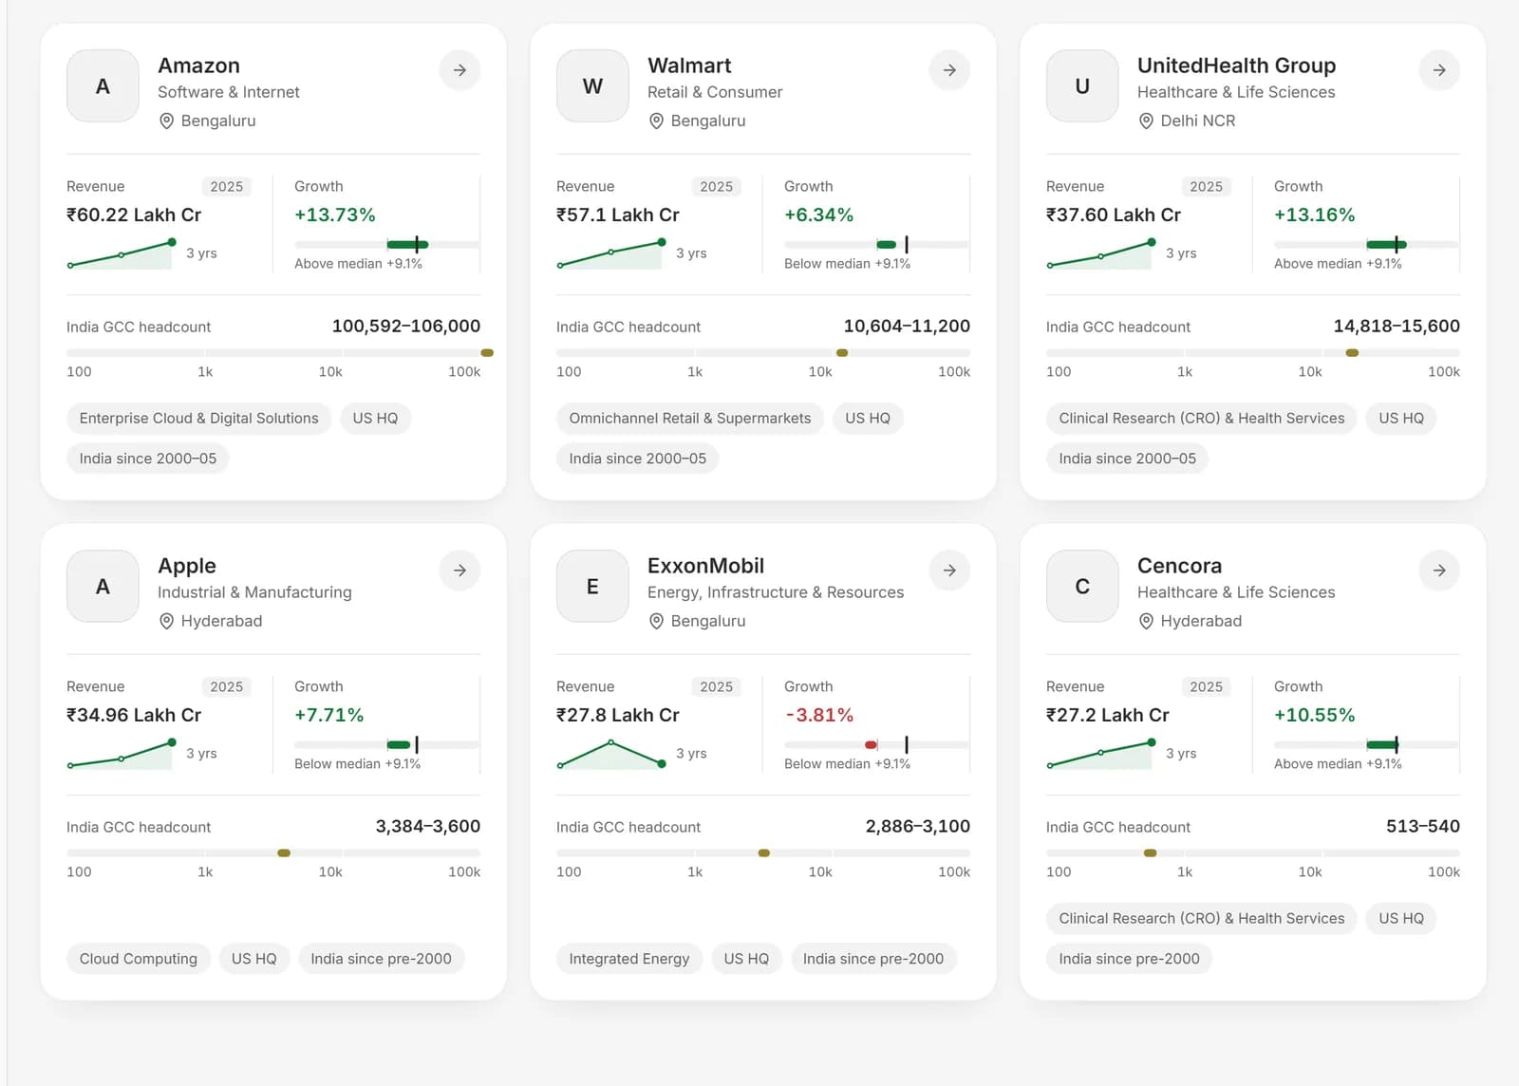1519x1086 pixels.
Task: Click the Cencora company name
Action: (1179, 566)
